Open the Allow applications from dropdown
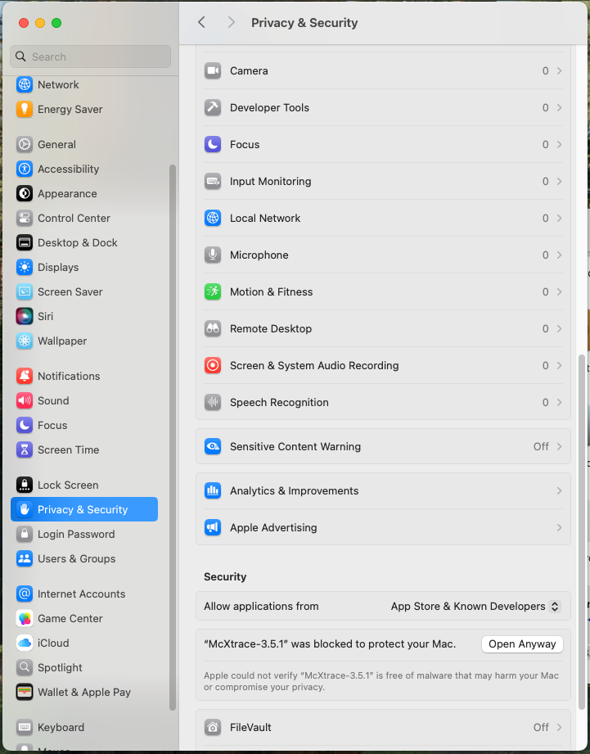 point(475,607)
